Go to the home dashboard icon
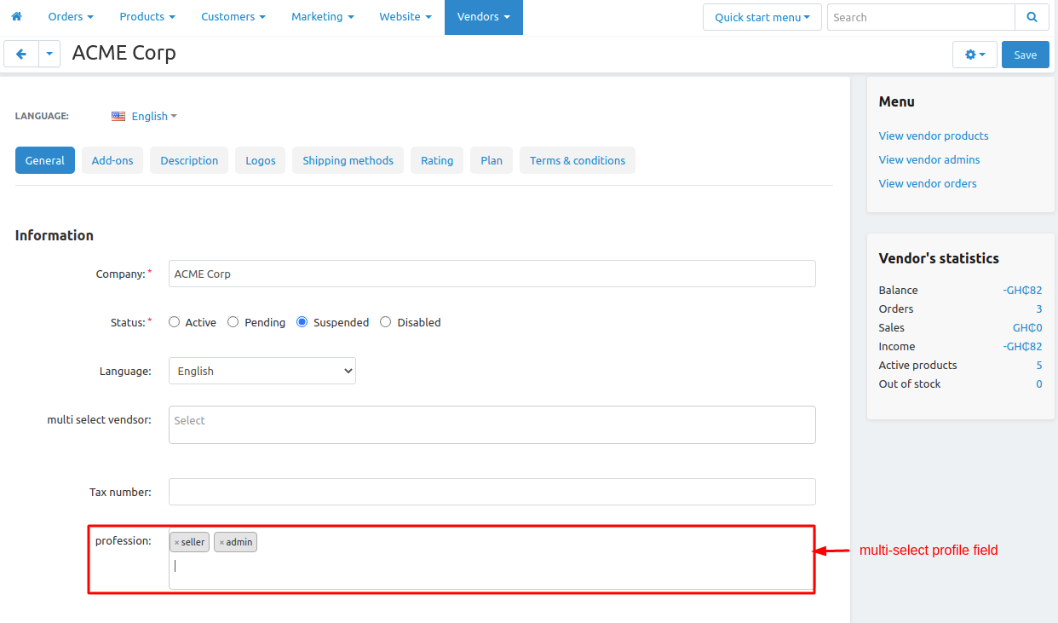Screen dimensions: 1058x623 [16, 16]
